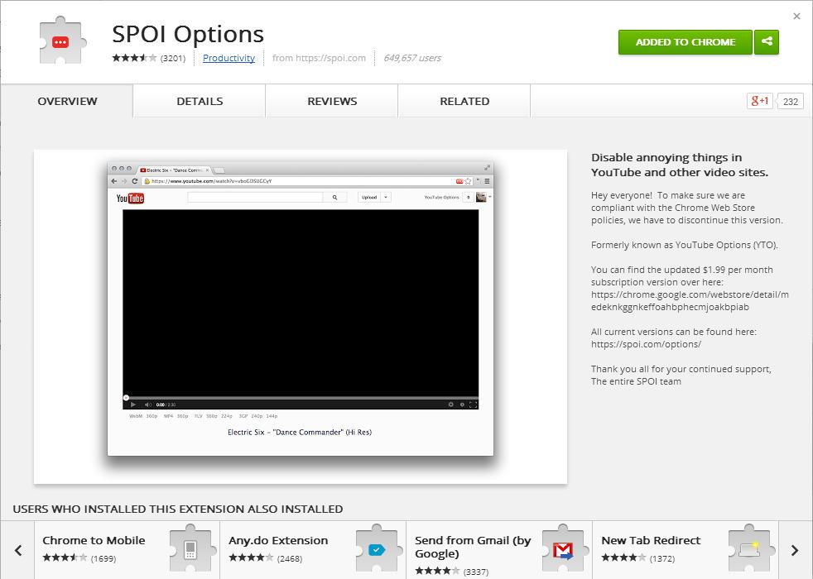Click the Google +1 button
The height and width of the screenshot is (579, 813).
coord(759,101)
